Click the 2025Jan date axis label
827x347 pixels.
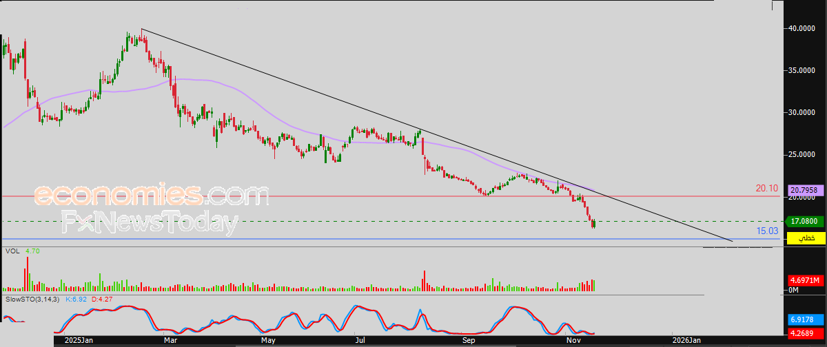point(77,341)
